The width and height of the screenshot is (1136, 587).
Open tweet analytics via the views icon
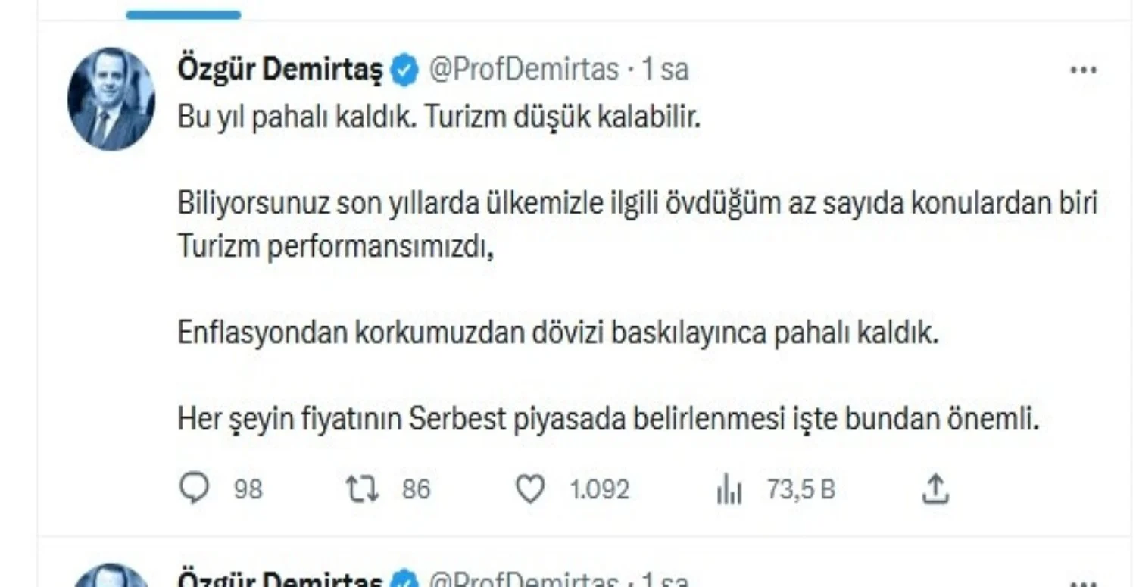(x=729, y=489)
